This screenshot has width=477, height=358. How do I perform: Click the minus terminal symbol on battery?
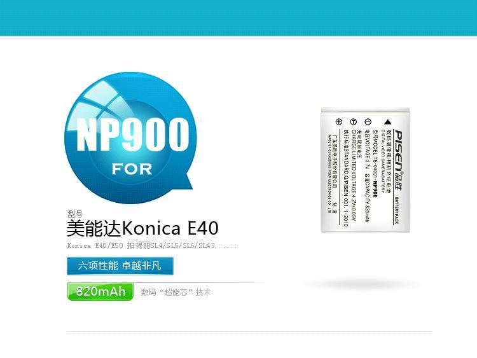368,121
